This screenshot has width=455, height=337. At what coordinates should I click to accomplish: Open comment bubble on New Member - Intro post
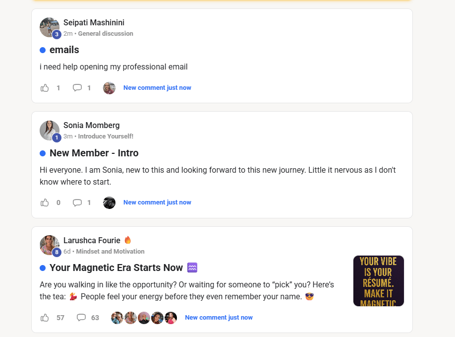[77, 202]
